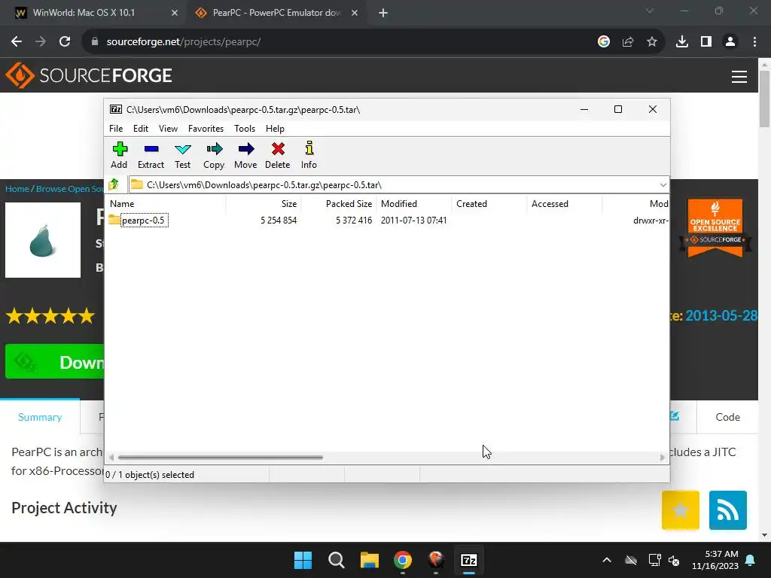Click the browser back arrow

pos(17,42)
